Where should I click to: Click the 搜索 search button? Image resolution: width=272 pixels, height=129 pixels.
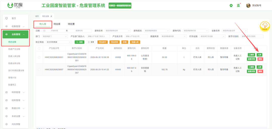tap(80, 42)
